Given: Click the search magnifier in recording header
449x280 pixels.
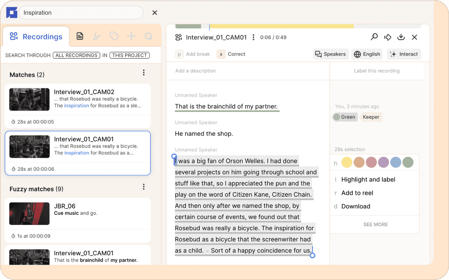Looking at the screenshot, I should pyautogui.click(x=374, y=37).
